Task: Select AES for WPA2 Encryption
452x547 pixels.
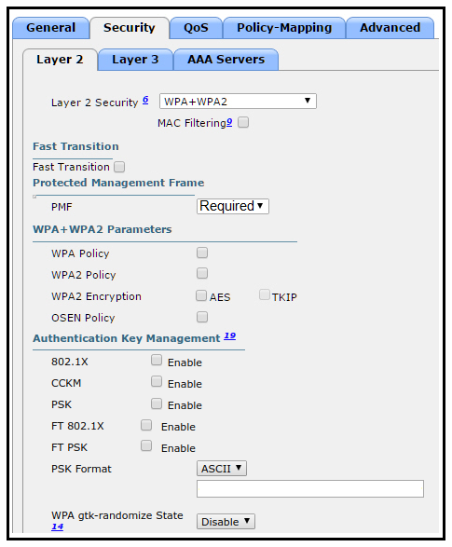Action: click(201, 295)
